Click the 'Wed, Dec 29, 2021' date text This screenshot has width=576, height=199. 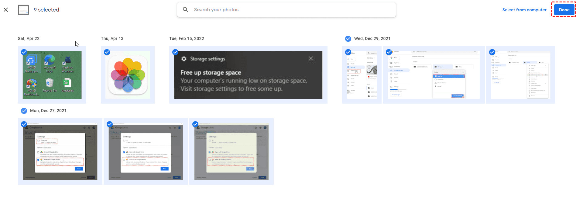(372, 39)
